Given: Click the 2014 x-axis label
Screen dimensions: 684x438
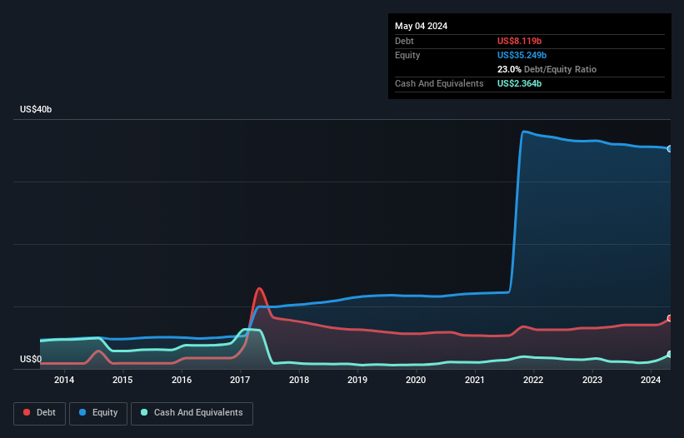Looking at the screenshot, I should (64, 380).
